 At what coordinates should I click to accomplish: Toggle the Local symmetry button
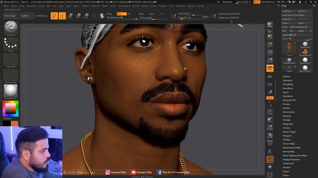click(x=270, y=85)
